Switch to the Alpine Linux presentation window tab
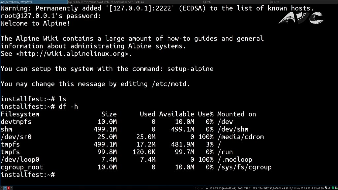 (x=101, y=2)
